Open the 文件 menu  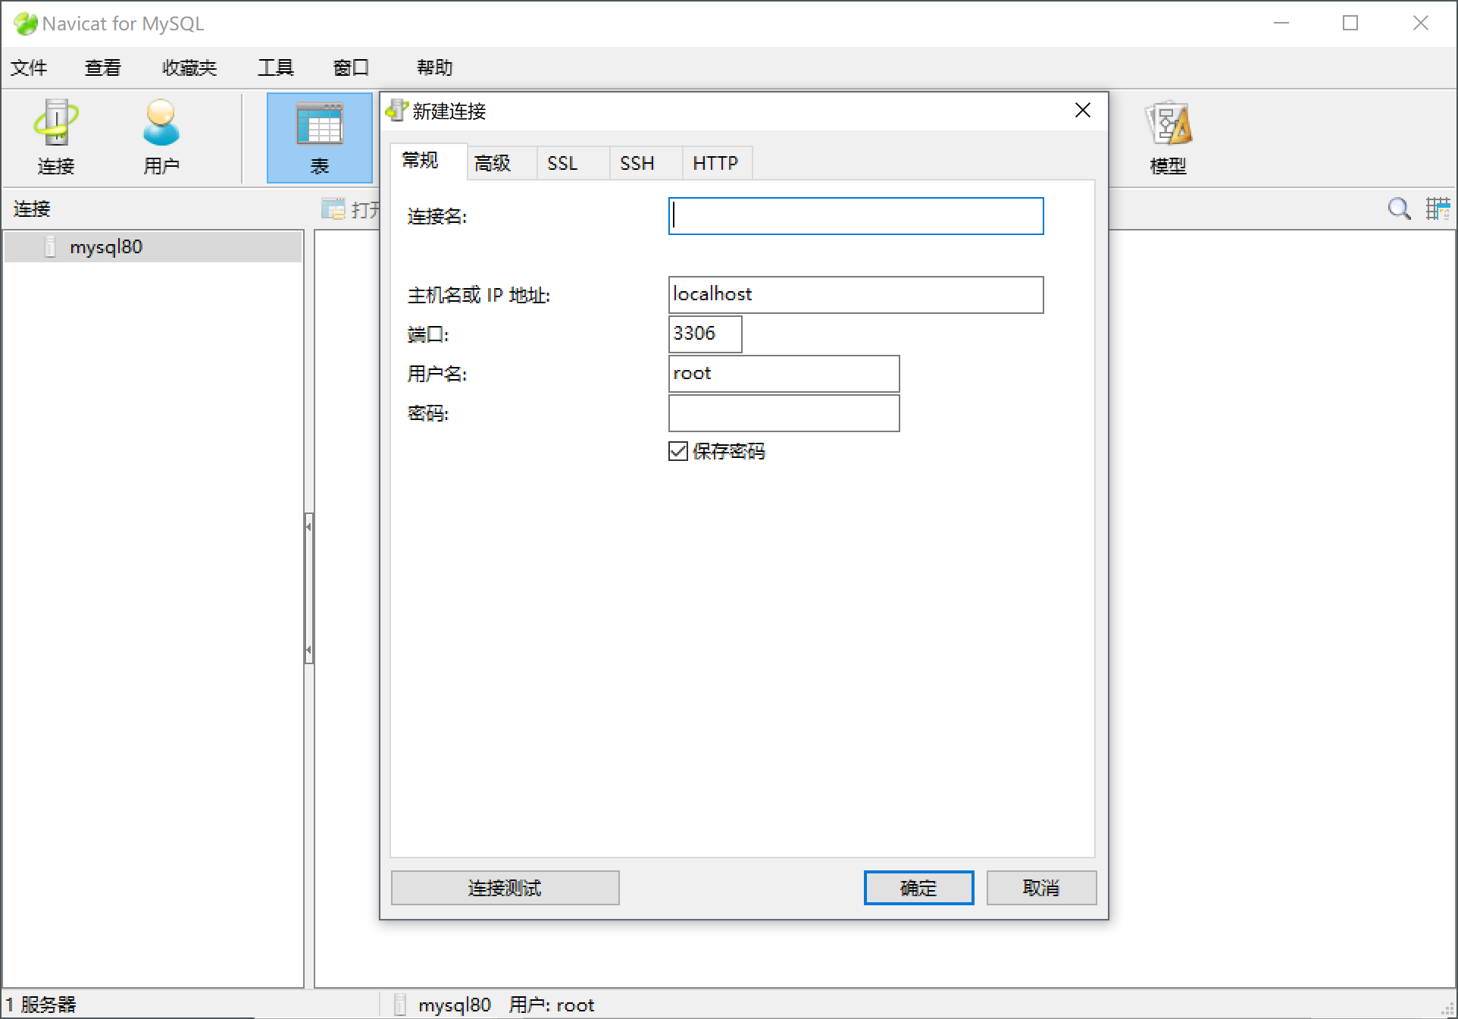pyautogui.click(x=29, y=67)
